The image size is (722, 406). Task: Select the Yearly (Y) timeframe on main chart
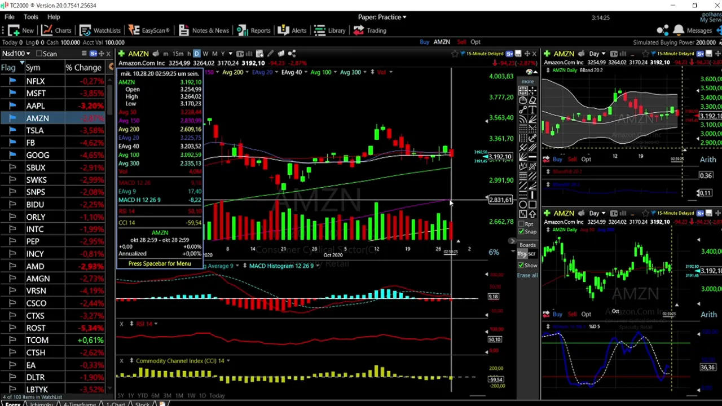(x=223, y=54)
